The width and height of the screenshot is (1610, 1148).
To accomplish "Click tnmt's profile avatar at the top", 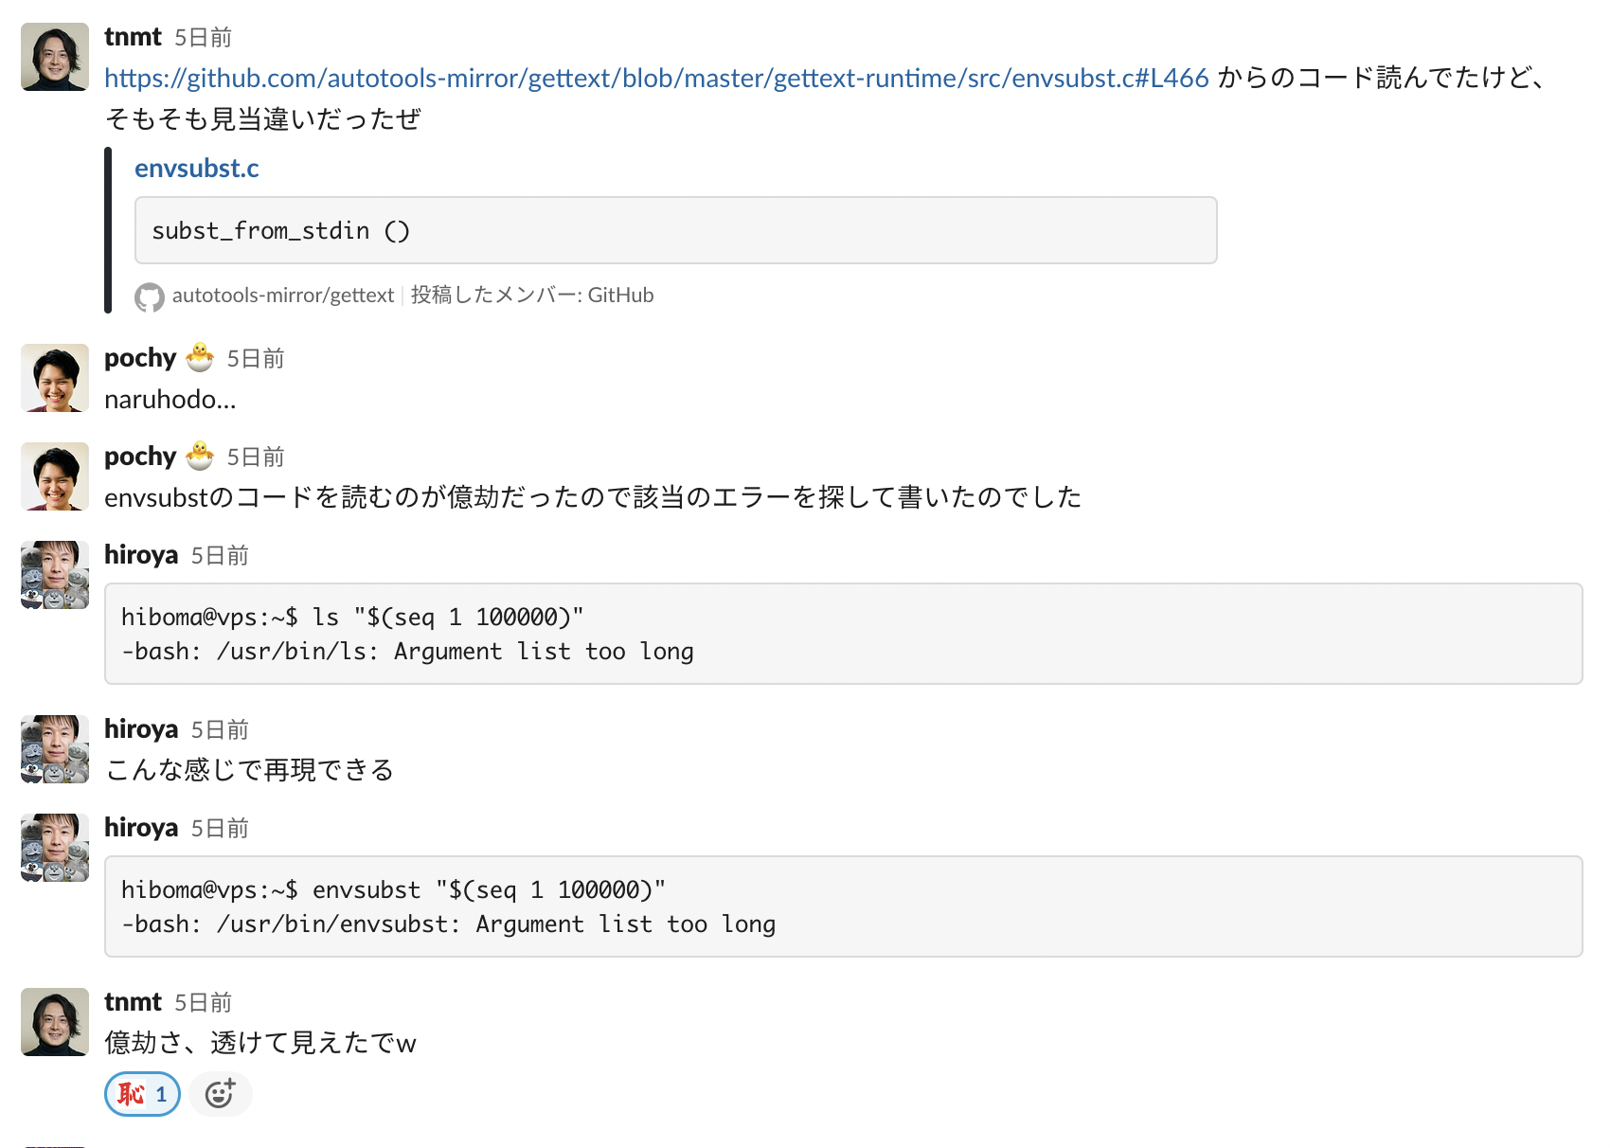I will tap(54, 57).
